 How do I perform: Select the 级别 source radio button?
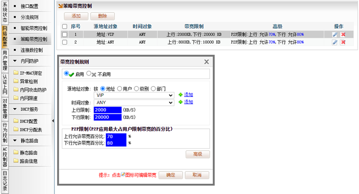(x=136, y=89)
